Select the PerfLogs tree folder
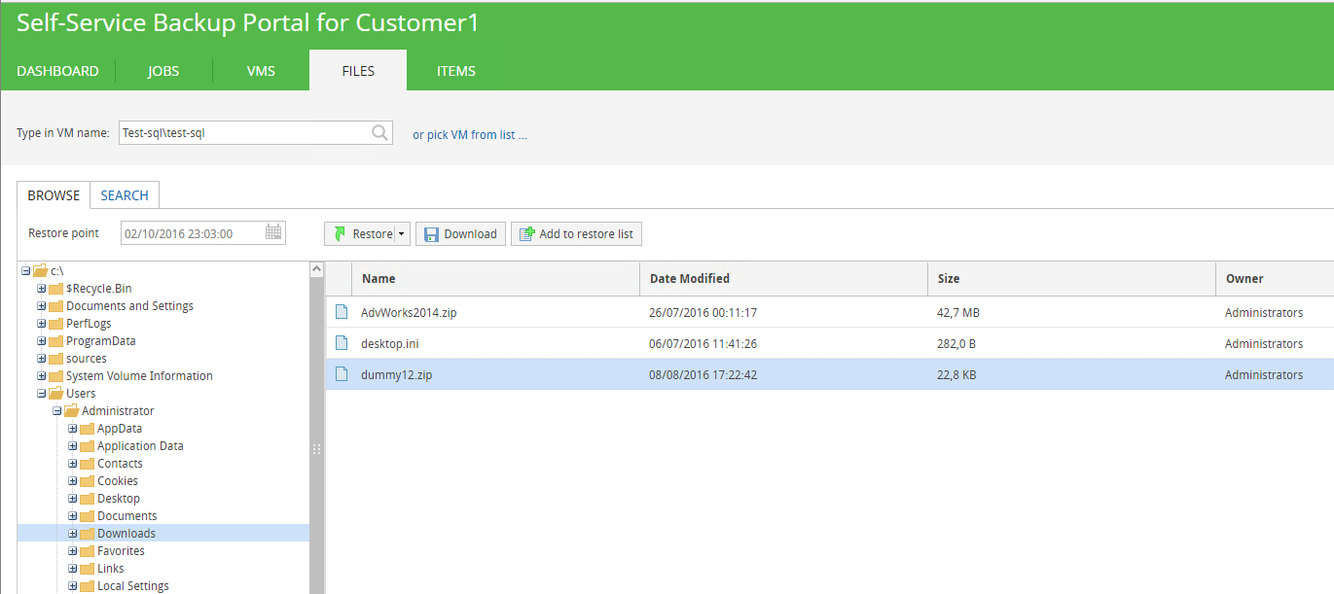This screenshot has height=594, width=1334. [89, 324]
